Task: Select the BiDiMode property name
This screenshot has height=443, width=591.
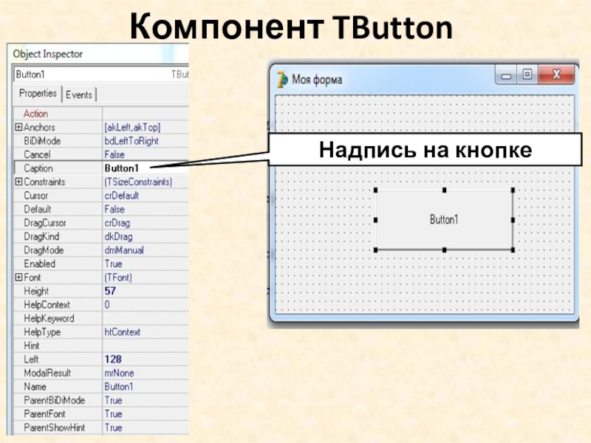Action: [x=42, y=141]
